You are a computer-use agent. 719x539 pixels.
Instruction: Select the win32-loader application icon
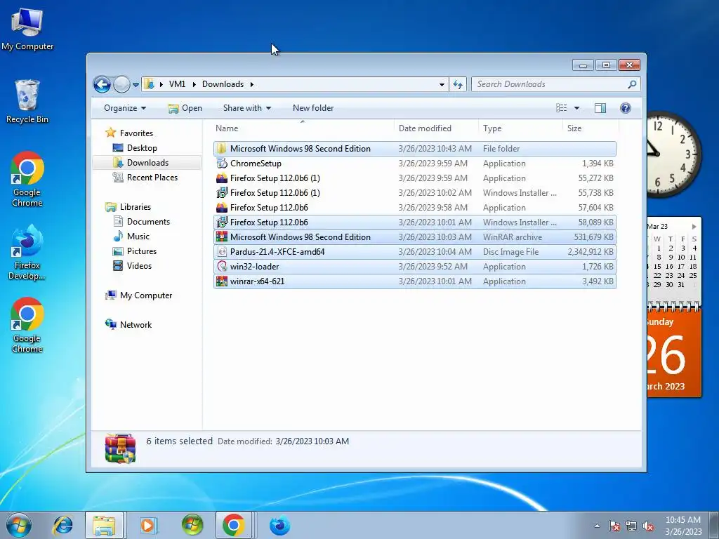tap(222, 266)
